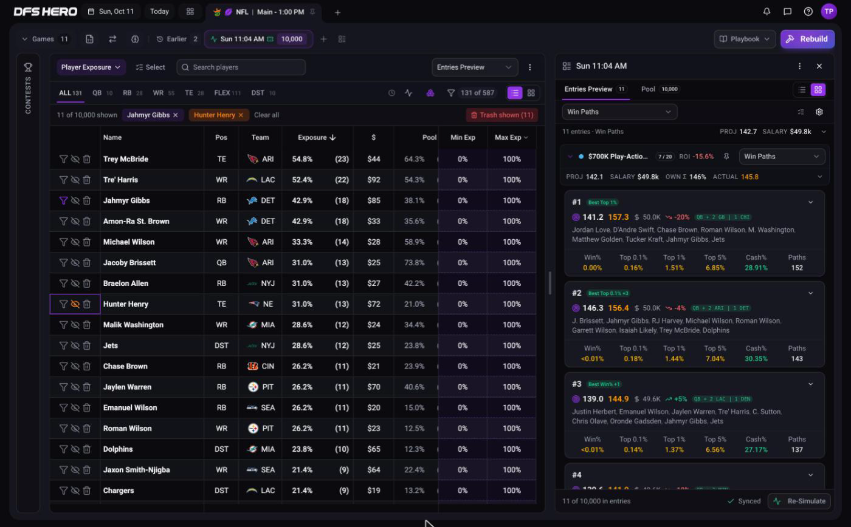Image resolution: width=851 pixels, height=527 pixels.
Task: Click the Clear all link
Action: [266, 115]
